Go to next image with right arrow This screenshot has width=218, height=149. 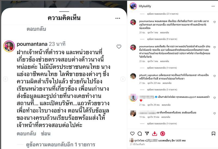pos(123,79)
